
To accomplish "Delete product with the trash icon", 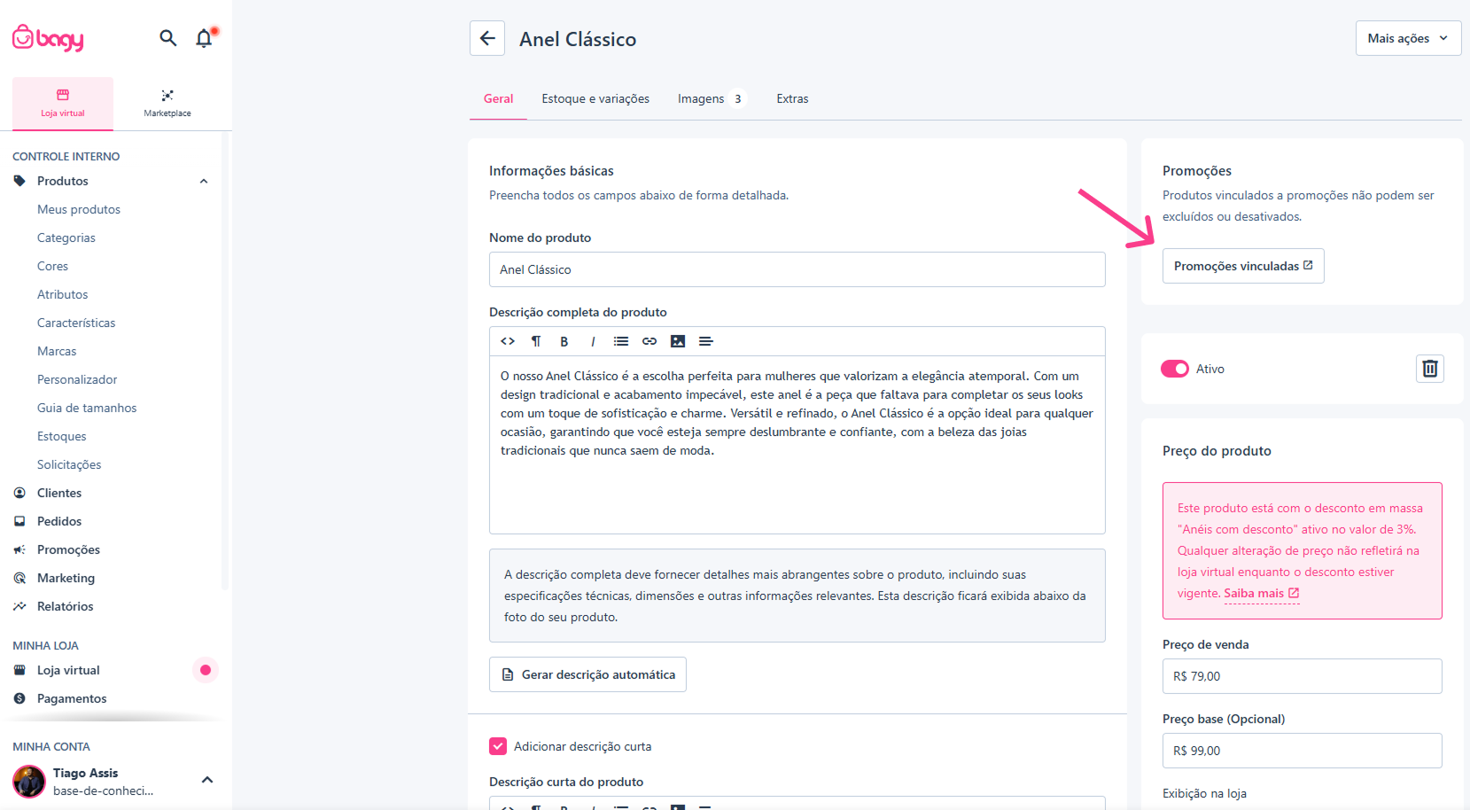I will [x=1430, y=369].
